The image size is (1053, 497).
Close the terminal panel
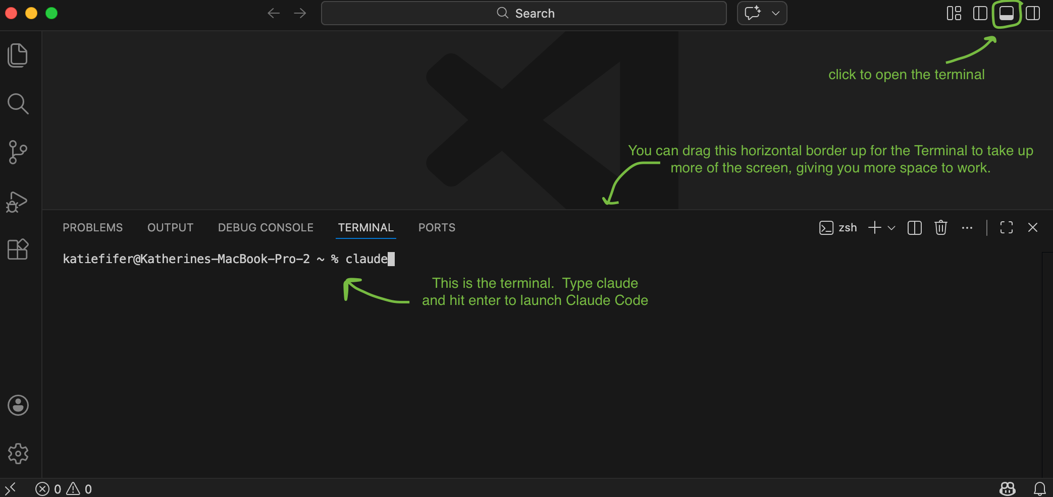(1032, 228)
